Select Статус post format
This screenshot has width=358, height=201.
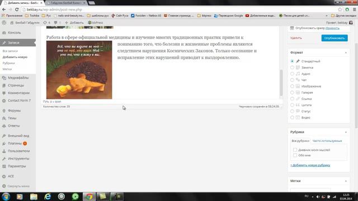(292, 112)
